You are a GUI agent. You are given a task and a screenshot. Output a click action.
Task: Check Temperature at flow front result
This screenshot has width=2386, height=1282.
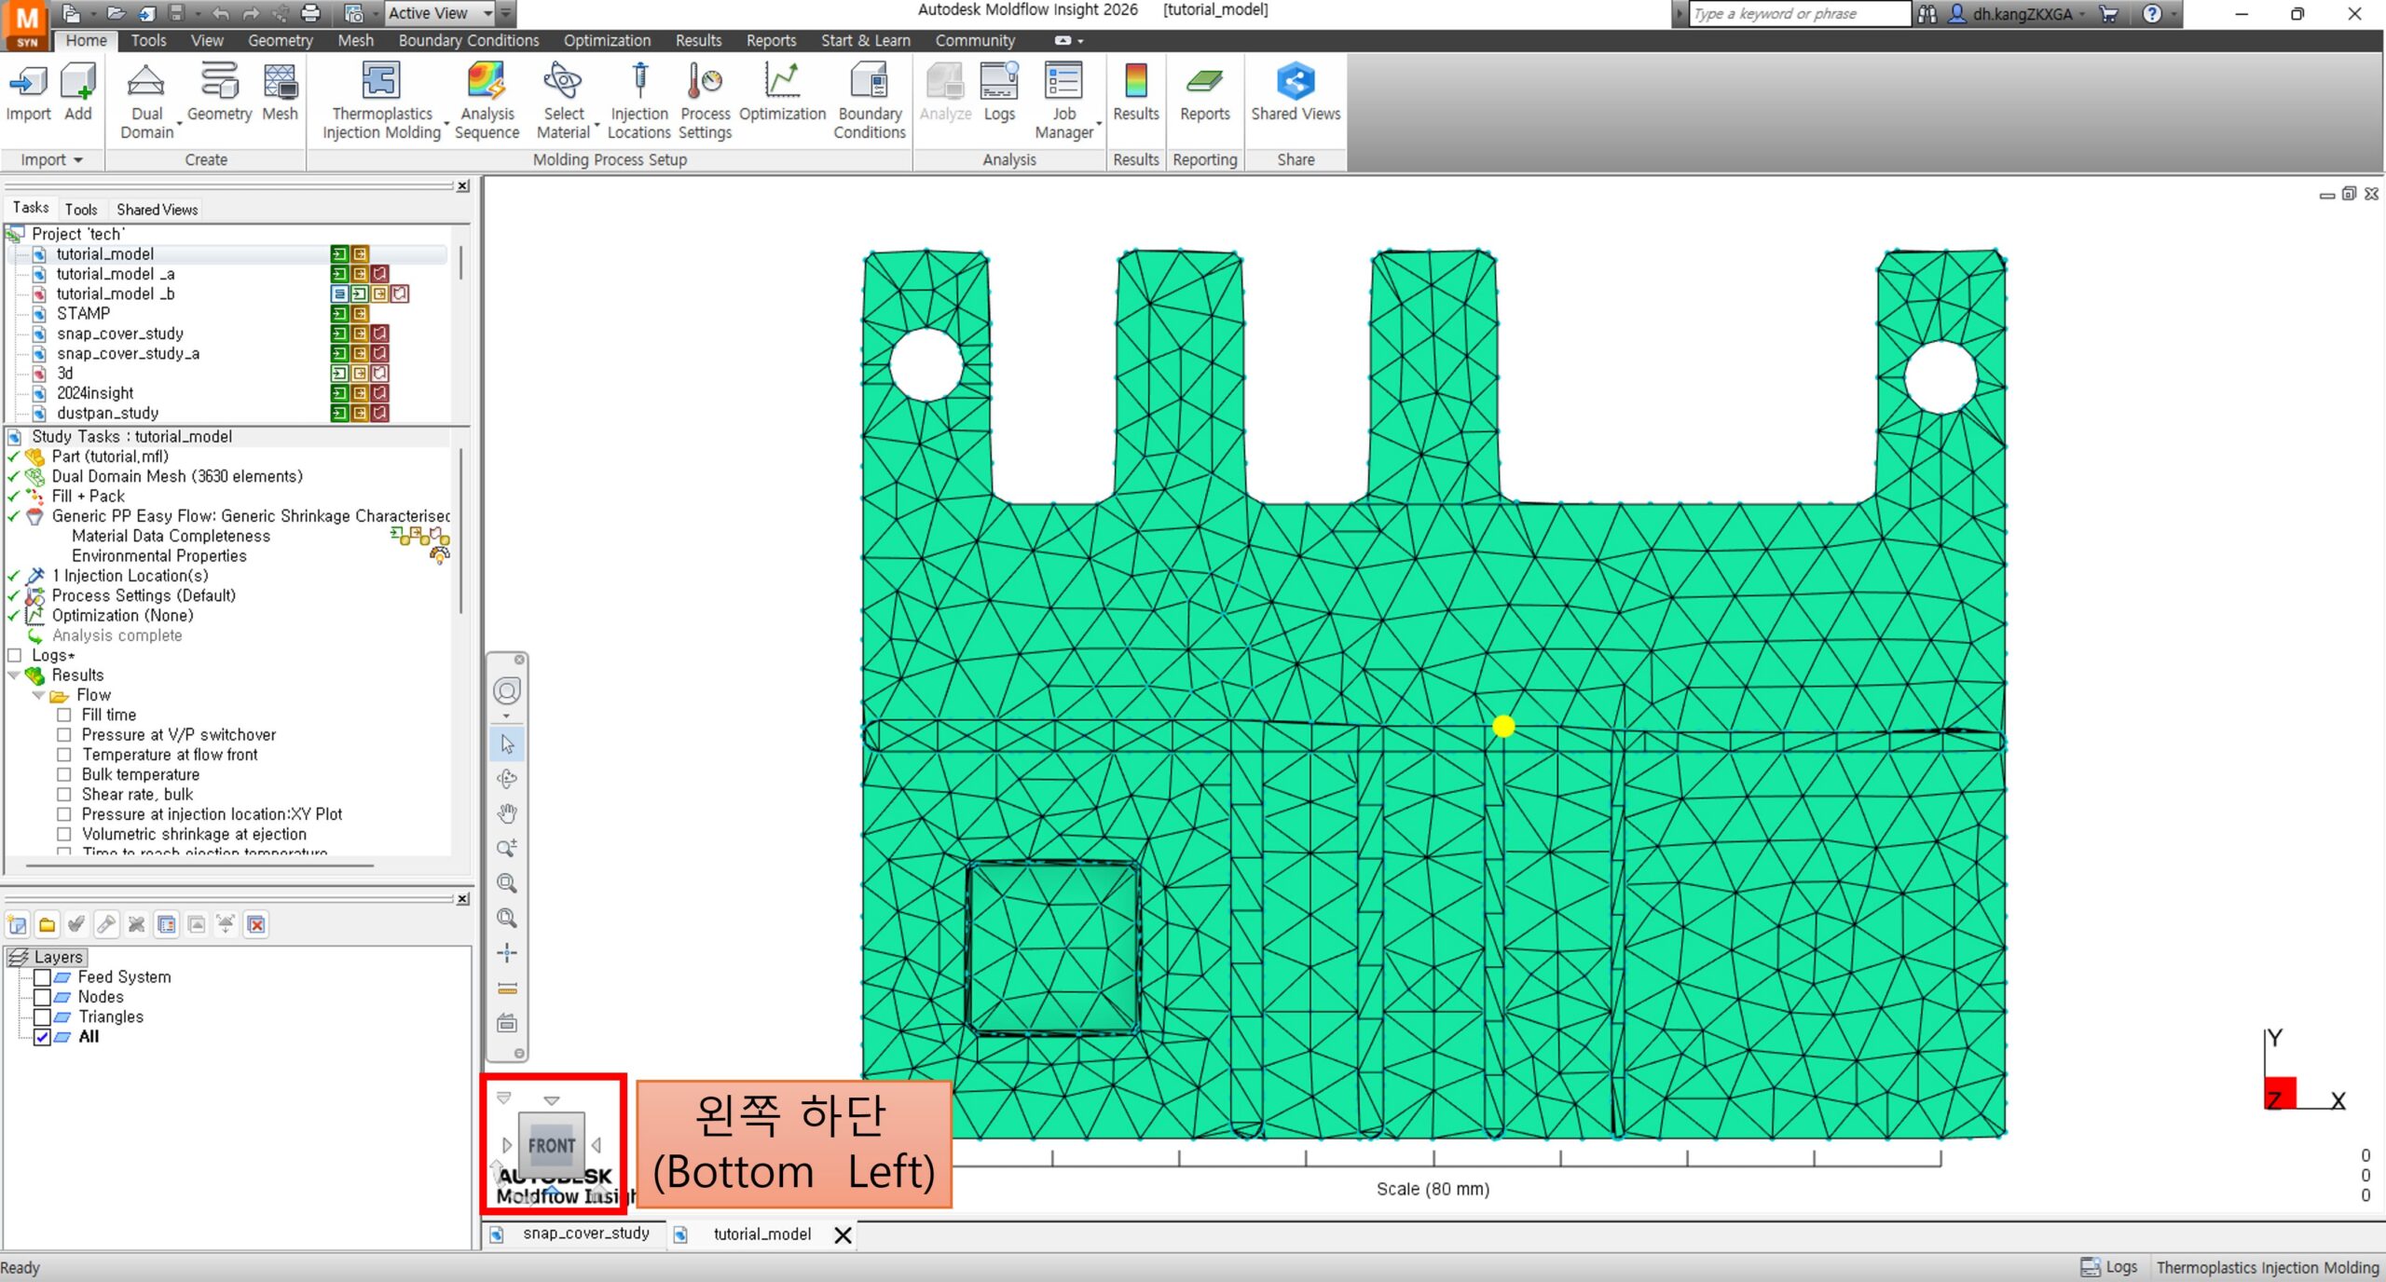pos(64,755)
